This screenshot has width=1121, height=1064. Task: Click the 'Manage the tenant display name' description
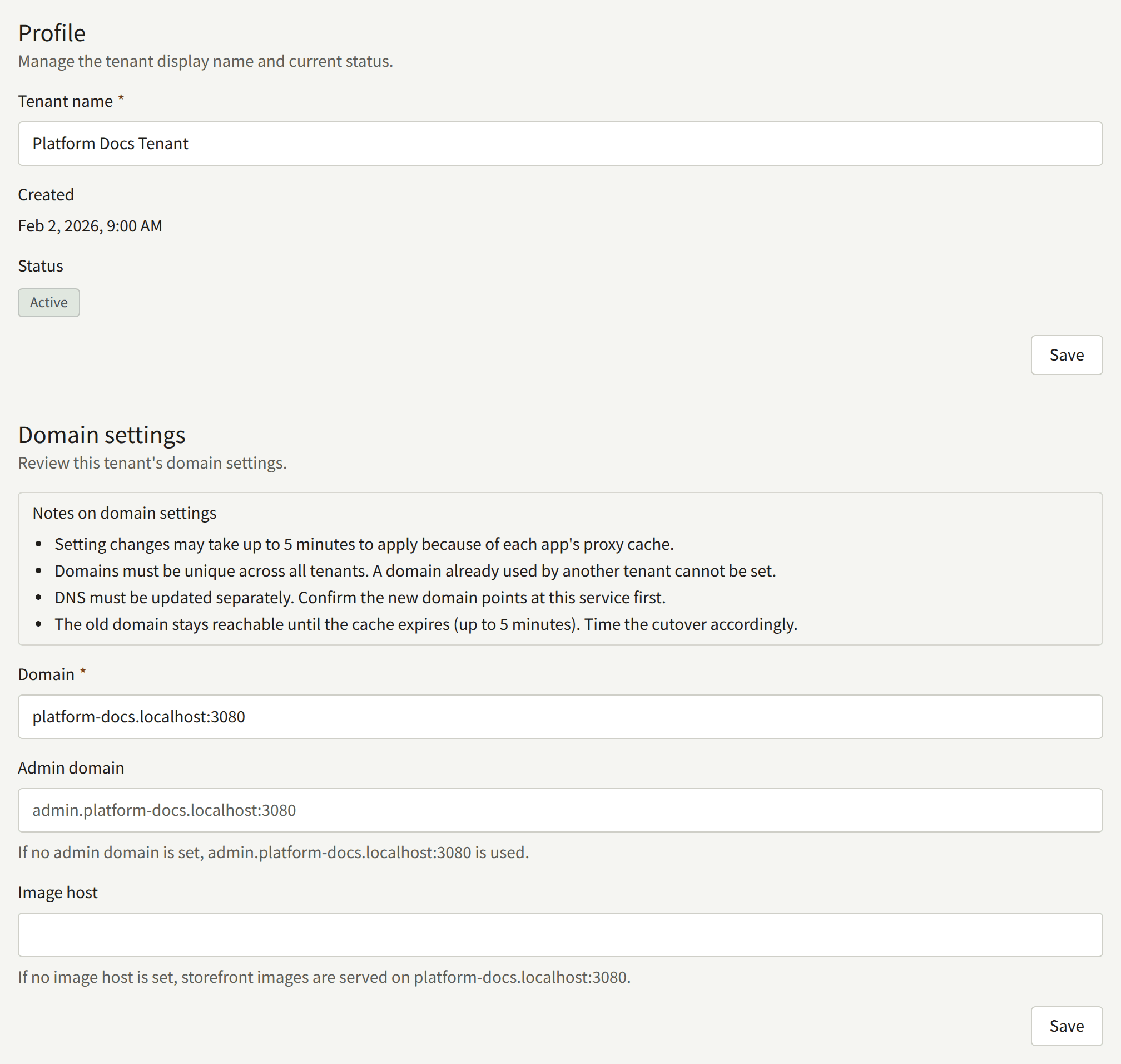point(206,61)
